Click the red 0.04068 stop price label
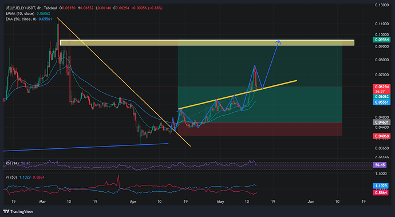 381,136
